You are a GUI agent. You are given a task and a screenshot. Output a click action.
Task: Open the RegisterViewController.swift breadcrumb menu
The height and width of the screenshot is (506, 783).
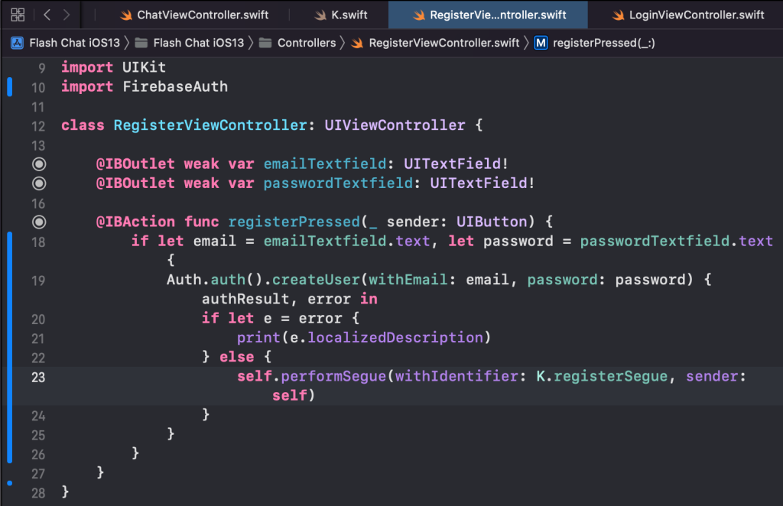(x=443, y=43)
